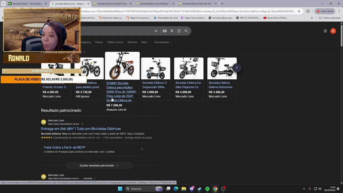Switch to the Bicicleta Eletrica na Black Friday tab
The height and width of the screenshot is (193, 343).
click(112, 4)
